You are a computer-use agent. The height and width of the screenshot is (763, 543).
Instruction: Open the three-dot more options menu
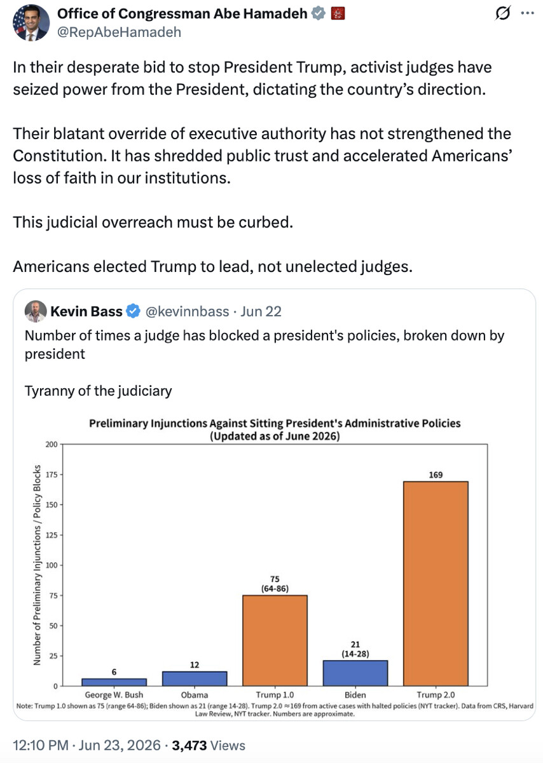527,13
